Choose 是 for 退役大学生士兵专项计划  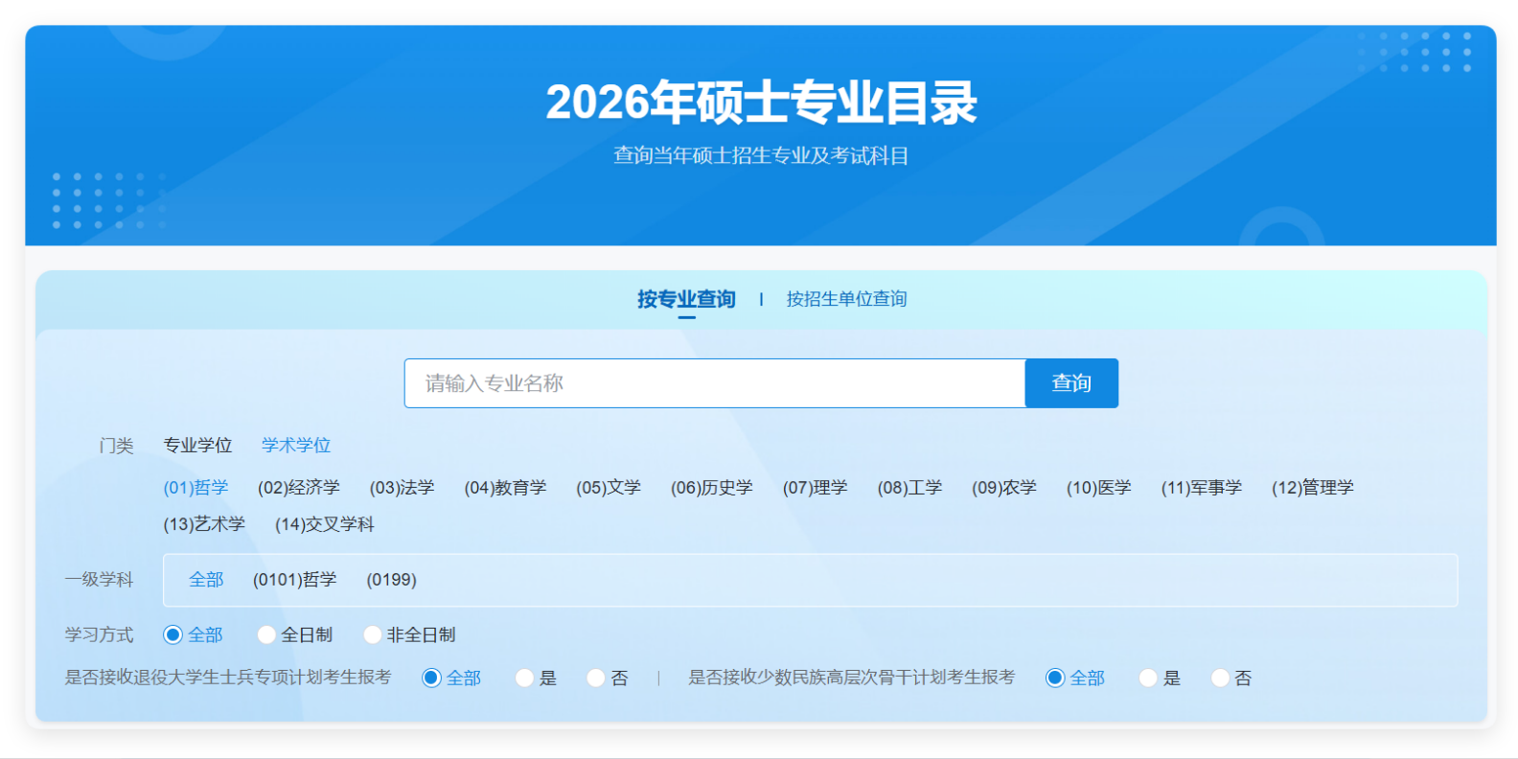(536, 678)
